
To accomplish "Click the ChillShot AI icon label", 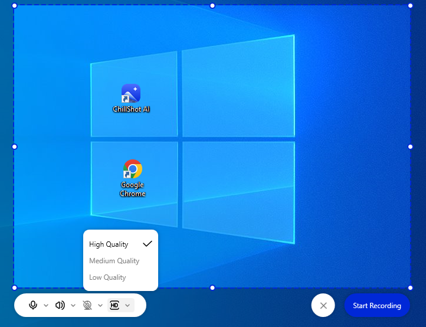I will [131, 109].
